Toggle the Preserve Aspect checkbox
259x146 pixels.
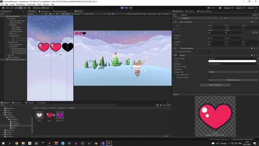pyautogui.click(x=209, y=77)
